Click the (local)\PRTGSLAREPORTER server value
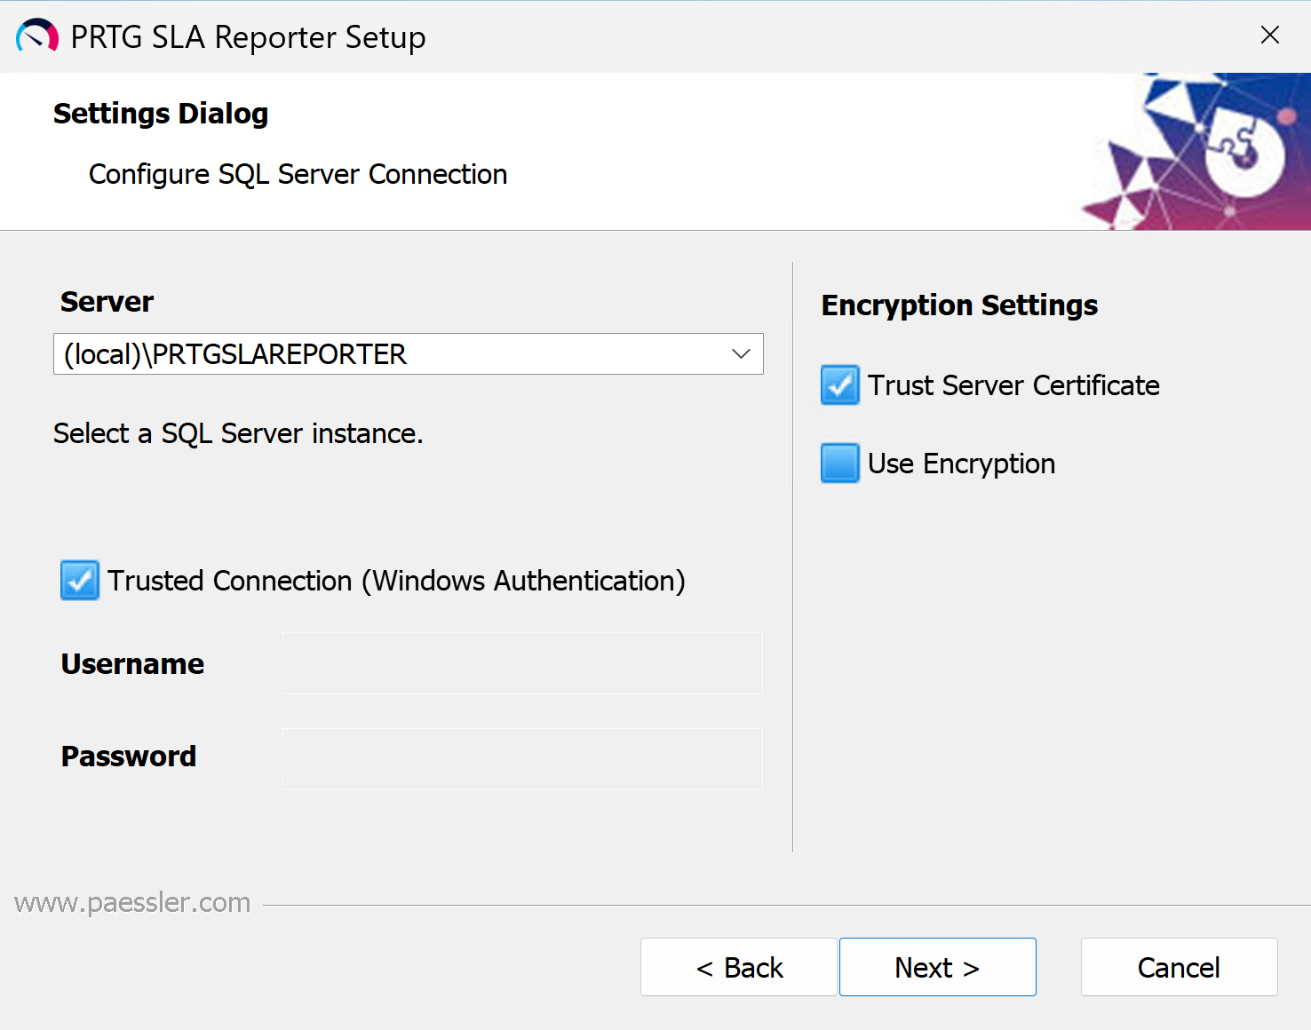The width and height of the screenshot is (1311, 1030). click(235, 354)
